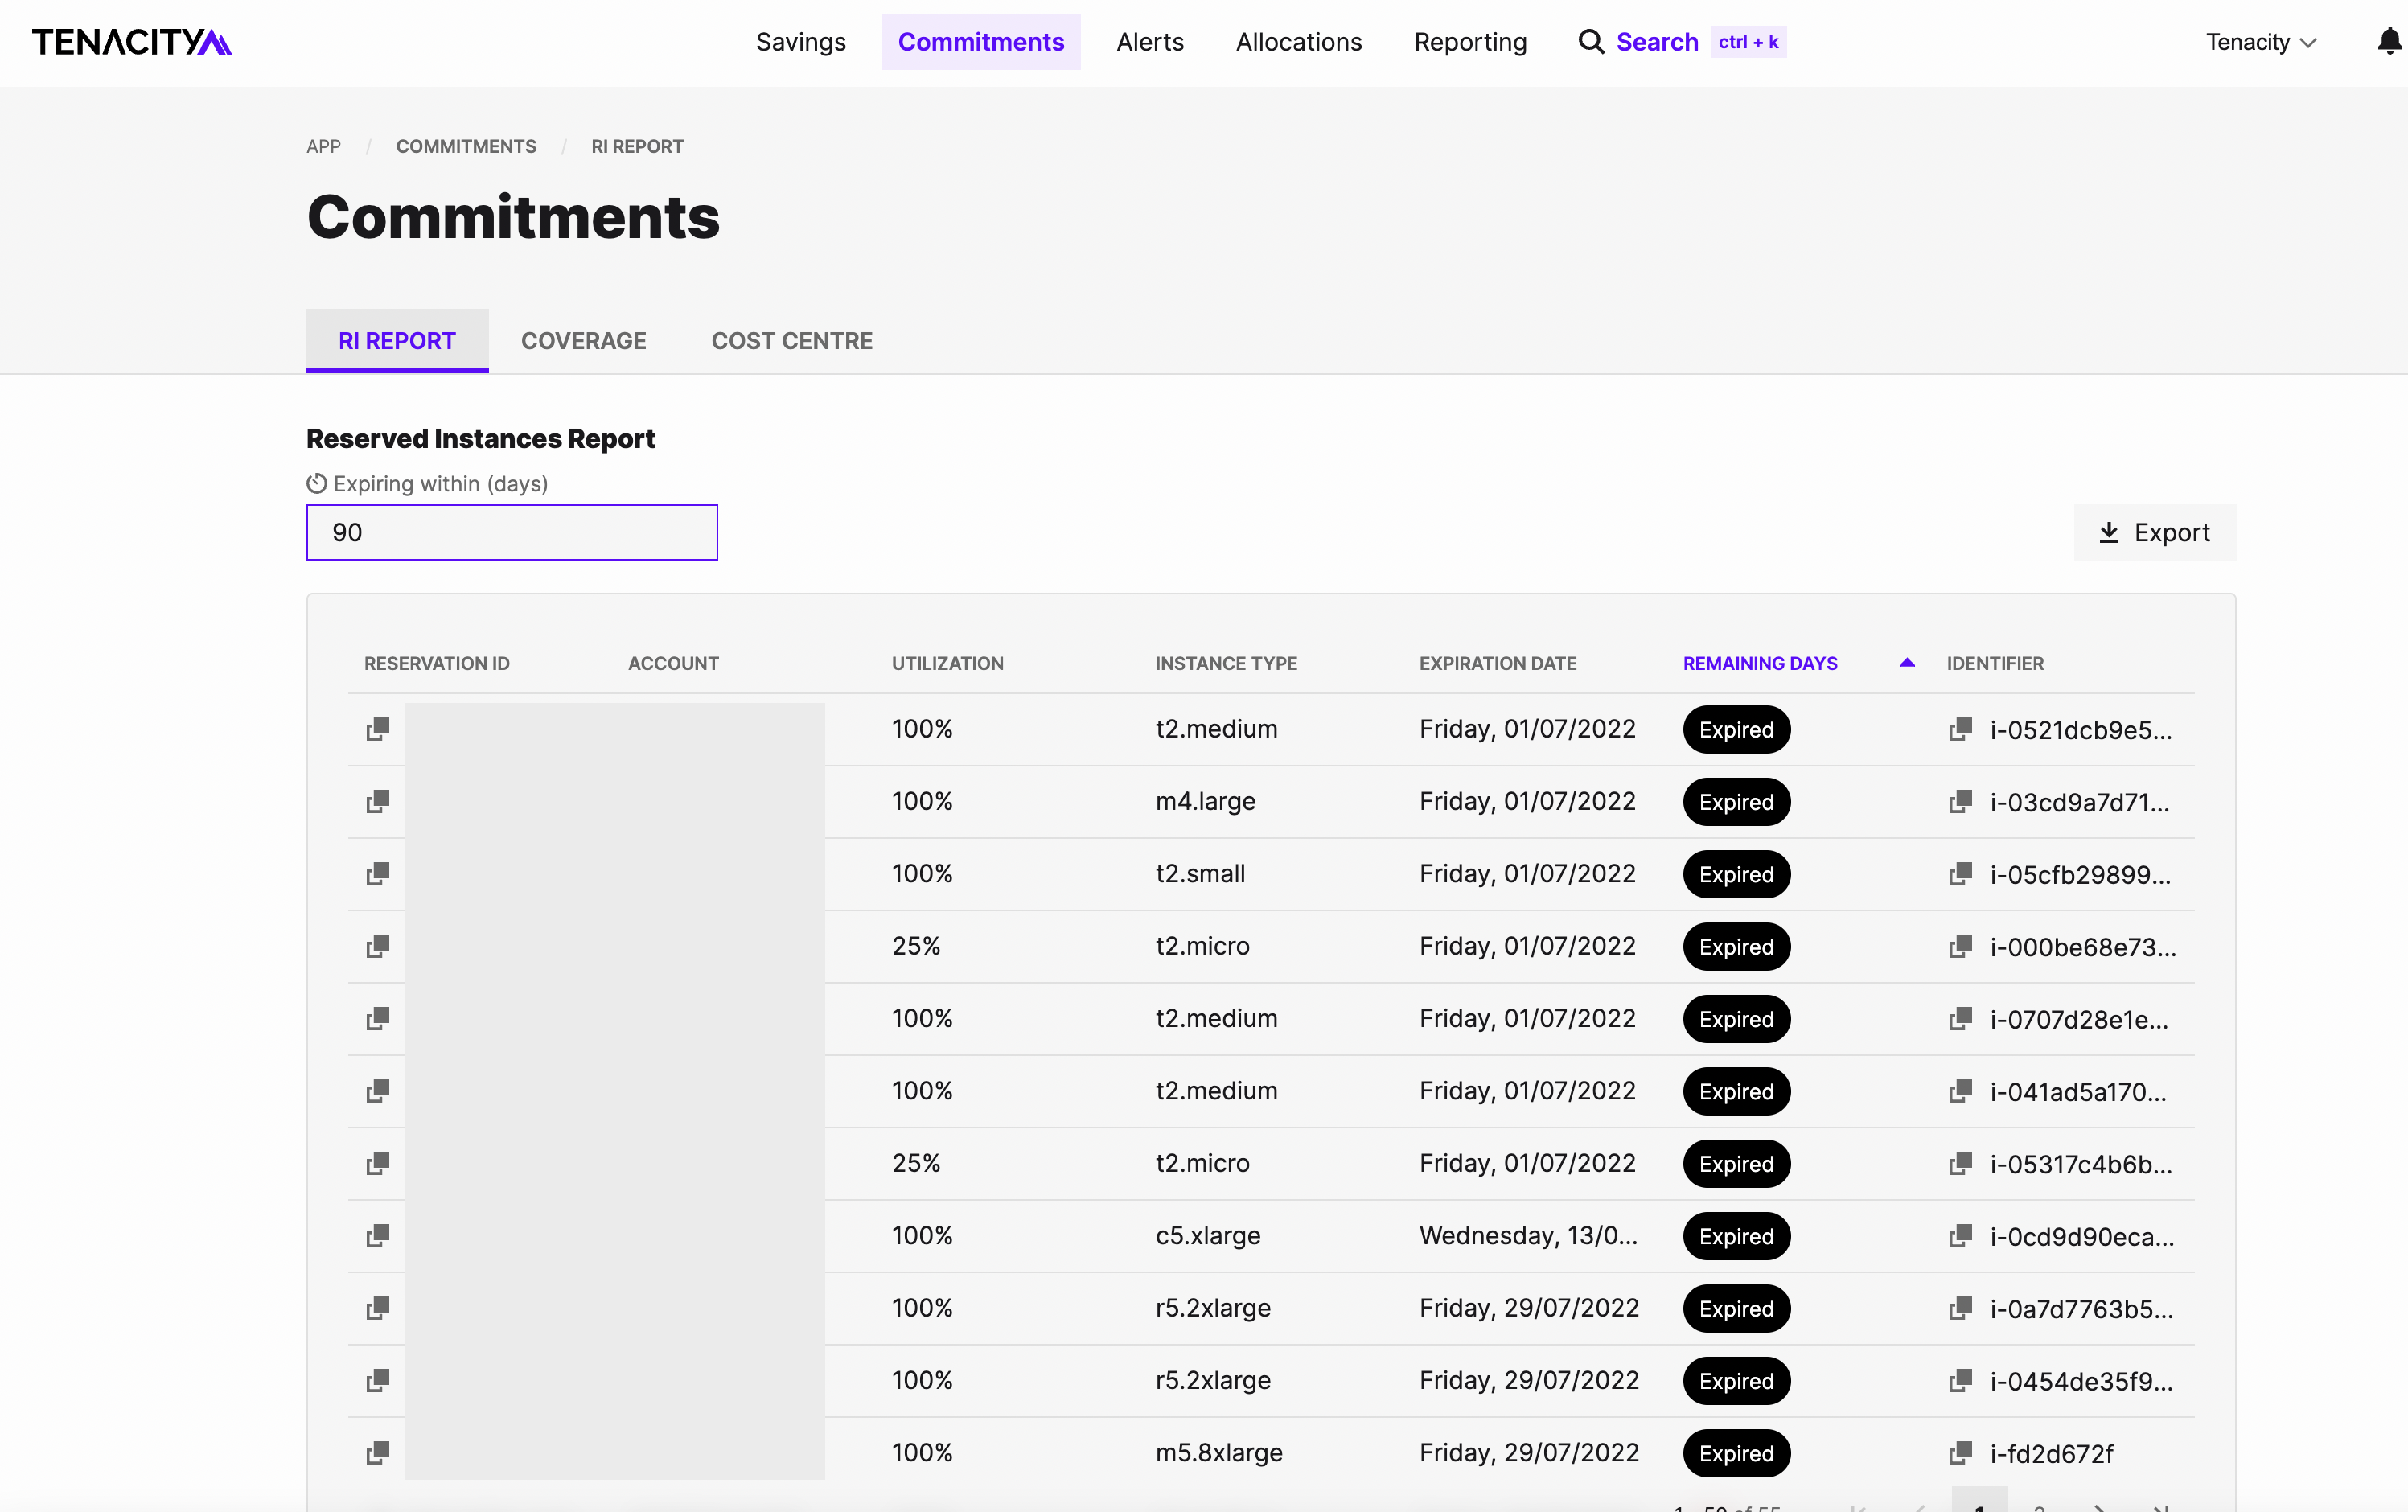Copy identifier i-041ad5a170
The width and height of the screenshot is (2408, 1512).
point(1960,1091)
